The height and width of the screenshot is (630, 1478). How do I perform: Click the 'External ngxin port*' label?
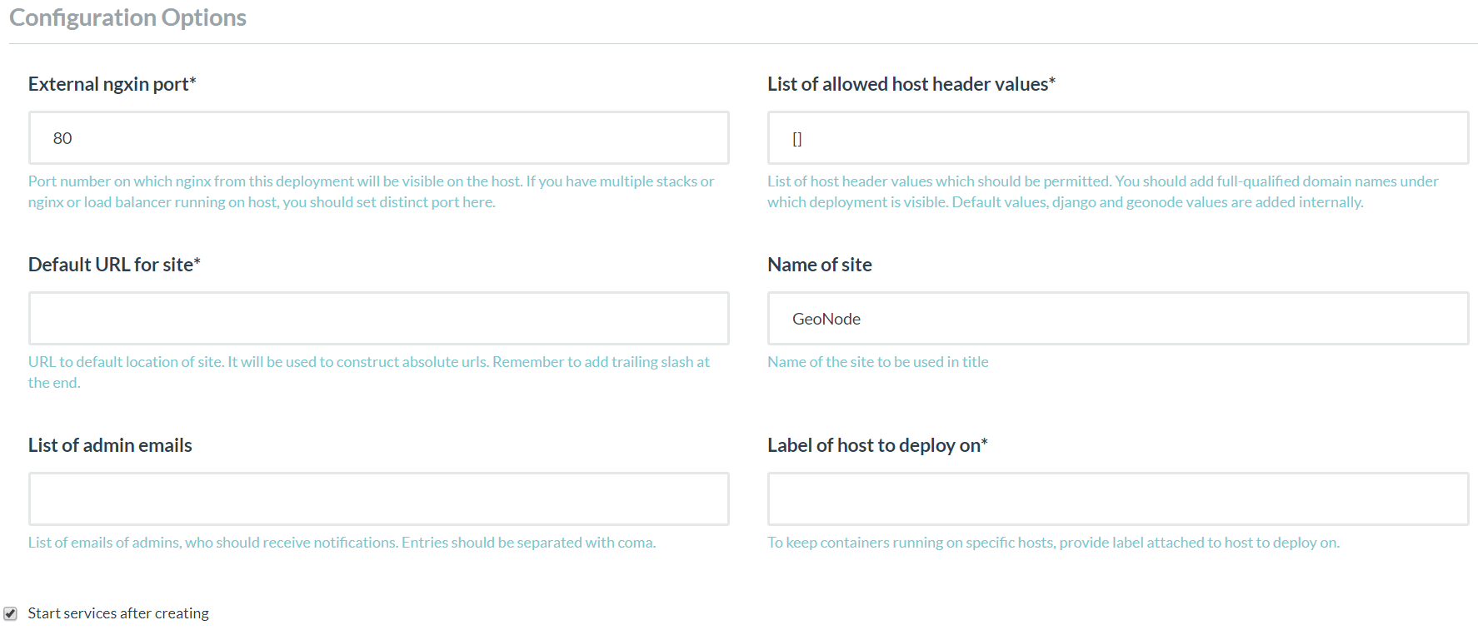coord(112,84)
